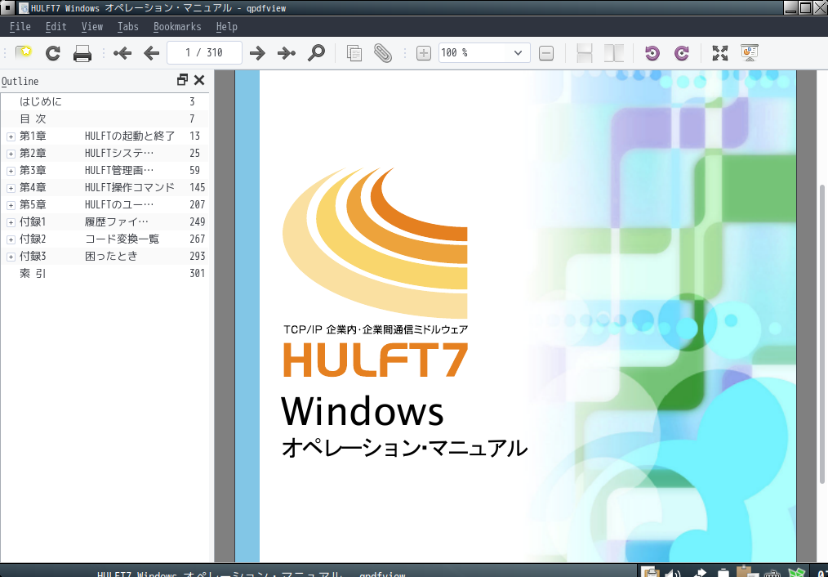
Task: Print the document using printer icon
Action: pos(82,53)
